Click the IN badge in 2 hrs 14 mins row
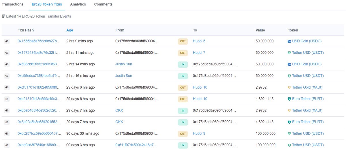Viewport: 346px width, 149px height. pos(183,64)
